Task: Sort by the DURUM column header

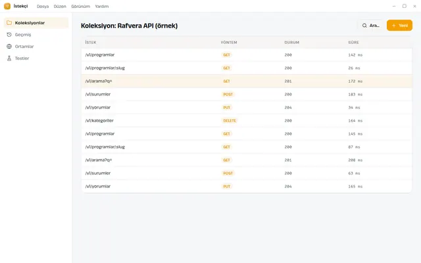Action: click(292, 42)
